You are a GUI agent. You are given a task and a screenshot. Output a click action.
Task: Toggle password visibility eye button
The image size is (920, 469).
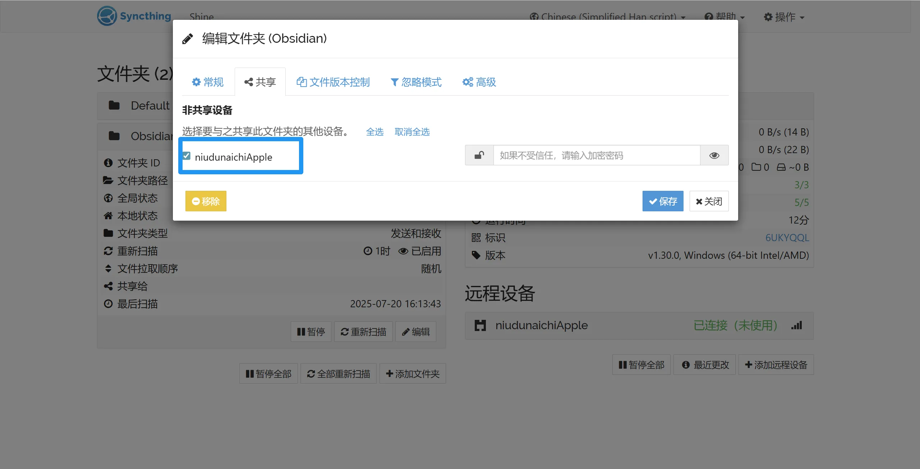(714, 155)
